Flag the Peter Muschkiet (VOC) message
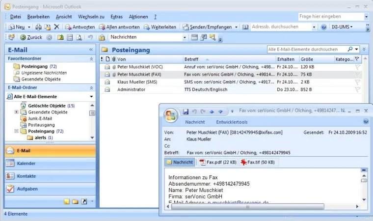373x221 pixels. pos(357,66)
